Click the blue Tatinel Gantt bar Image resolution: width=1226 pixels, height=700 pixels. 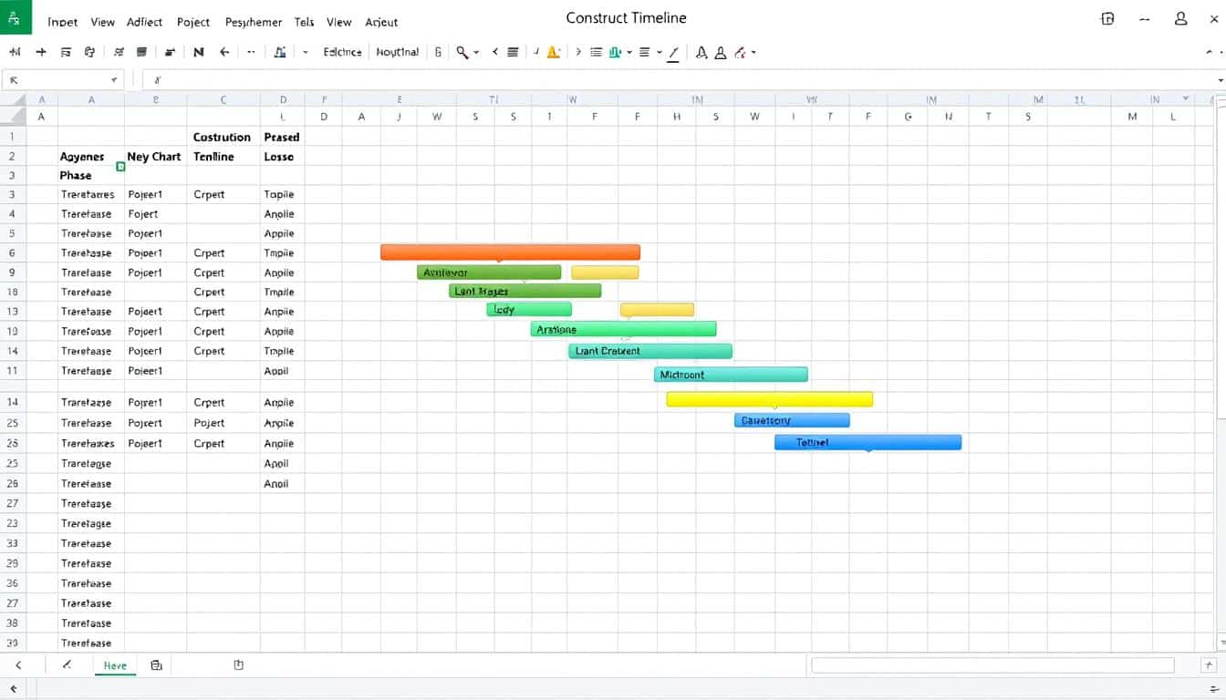pos(868,442)
